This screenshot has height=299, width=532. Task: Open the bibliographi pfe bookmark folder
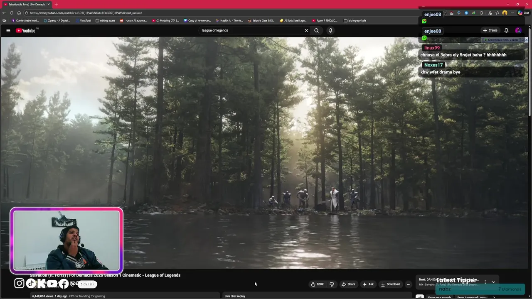coord(355,20)
